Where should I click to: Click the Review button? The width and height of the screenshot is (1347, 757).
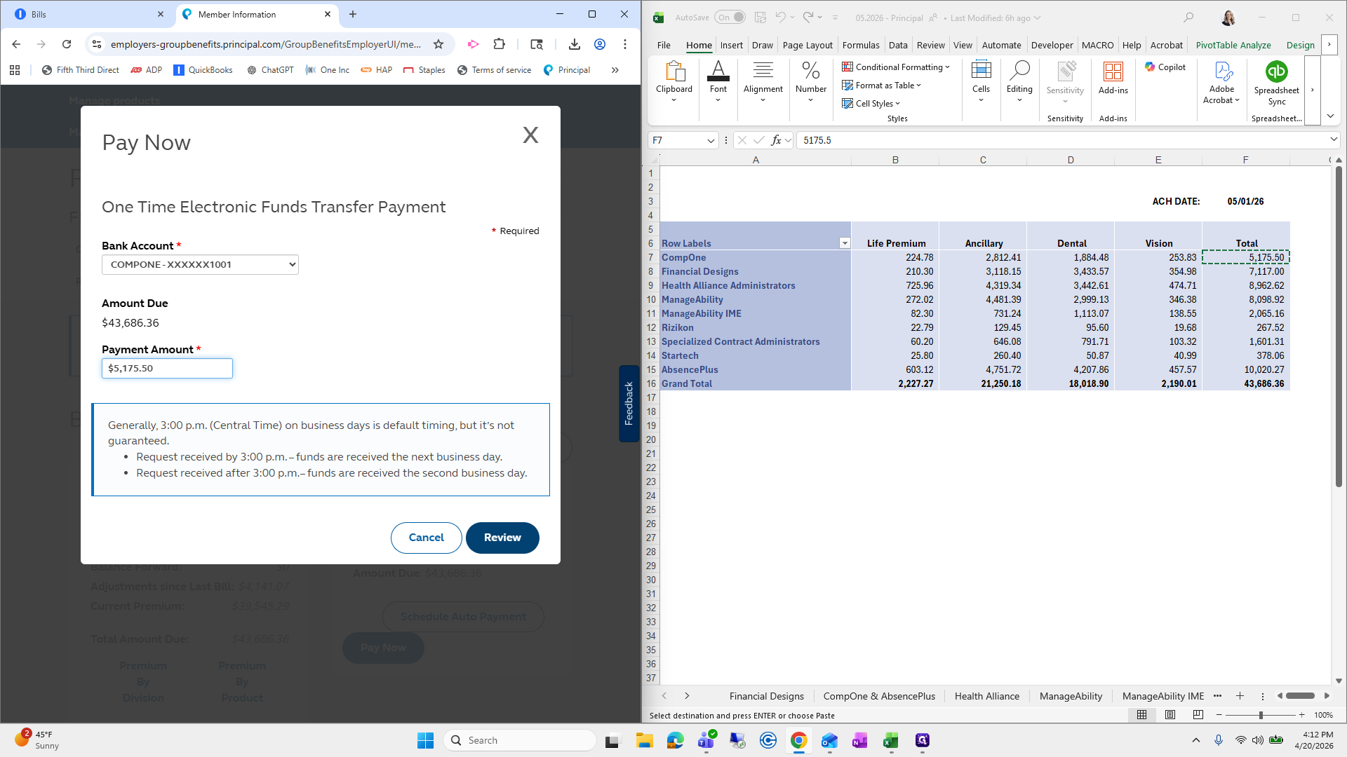502,538
